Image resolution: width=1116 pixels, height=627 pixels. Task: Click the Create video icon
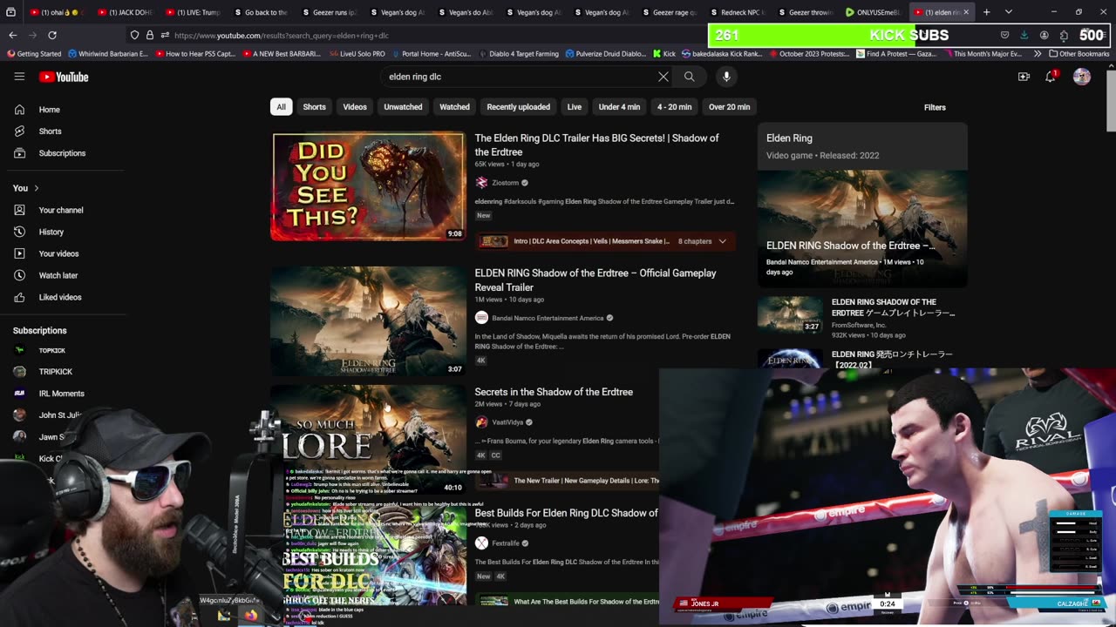click(1024, 77)
